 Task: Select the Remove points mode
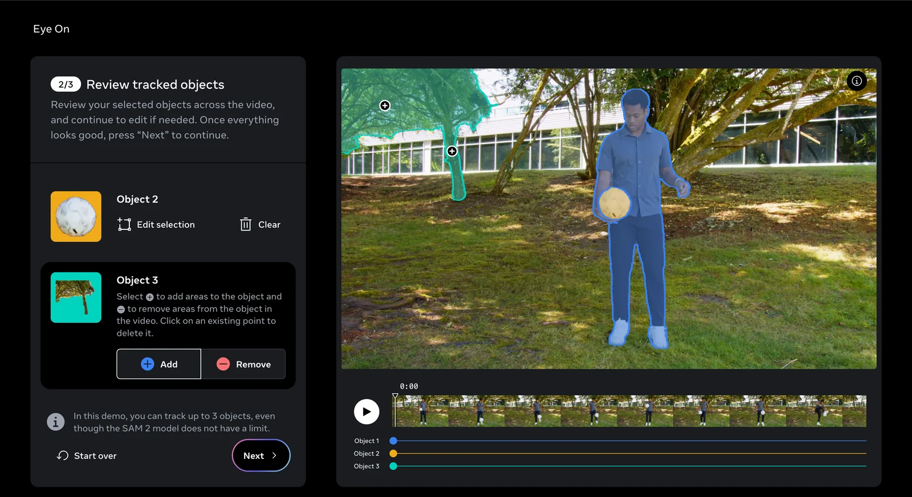pos(243,364)
